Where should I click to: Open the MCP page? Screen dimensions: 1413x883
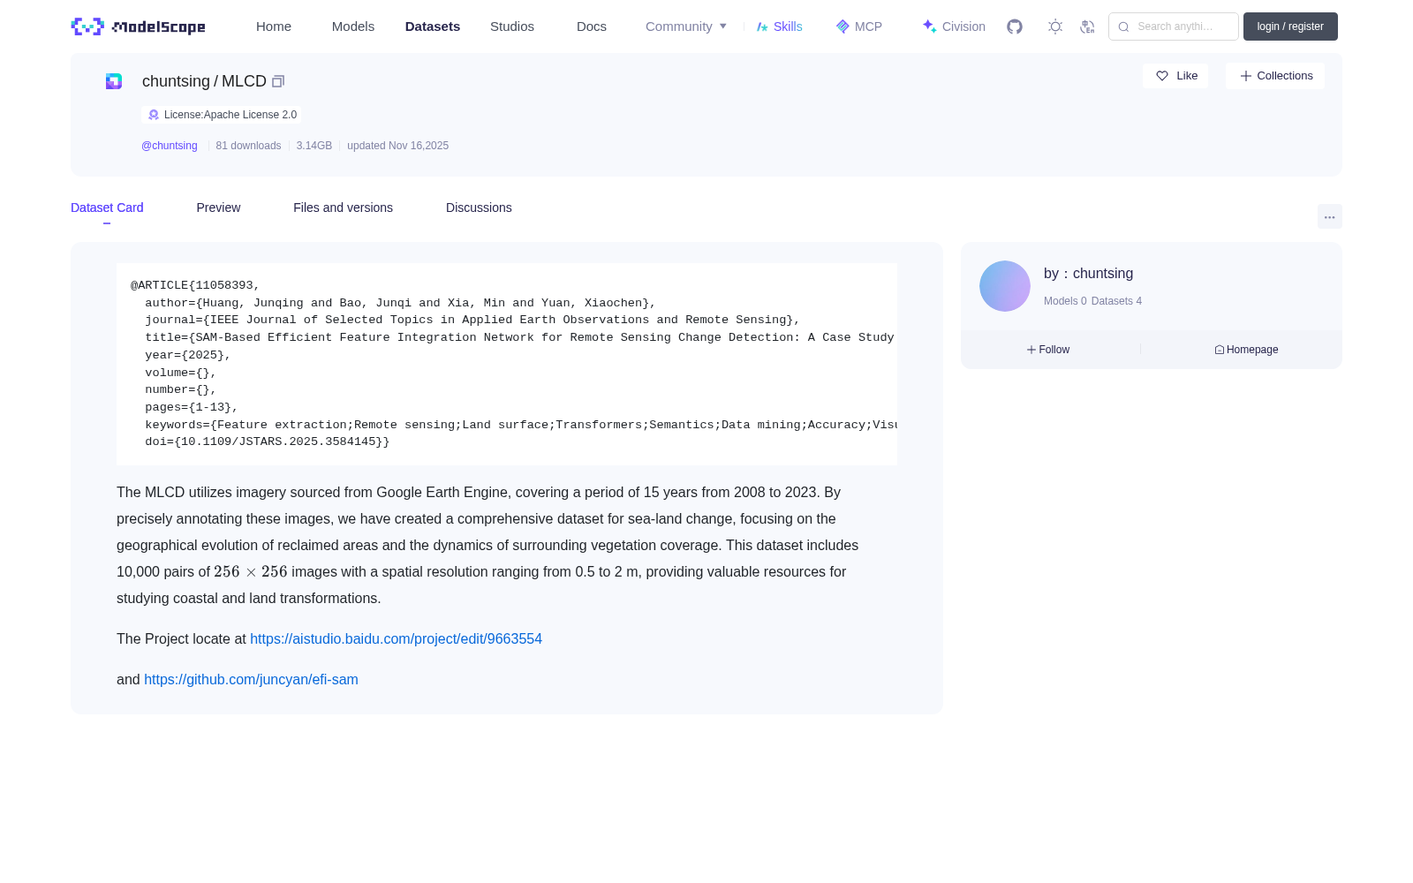point(859,26)
